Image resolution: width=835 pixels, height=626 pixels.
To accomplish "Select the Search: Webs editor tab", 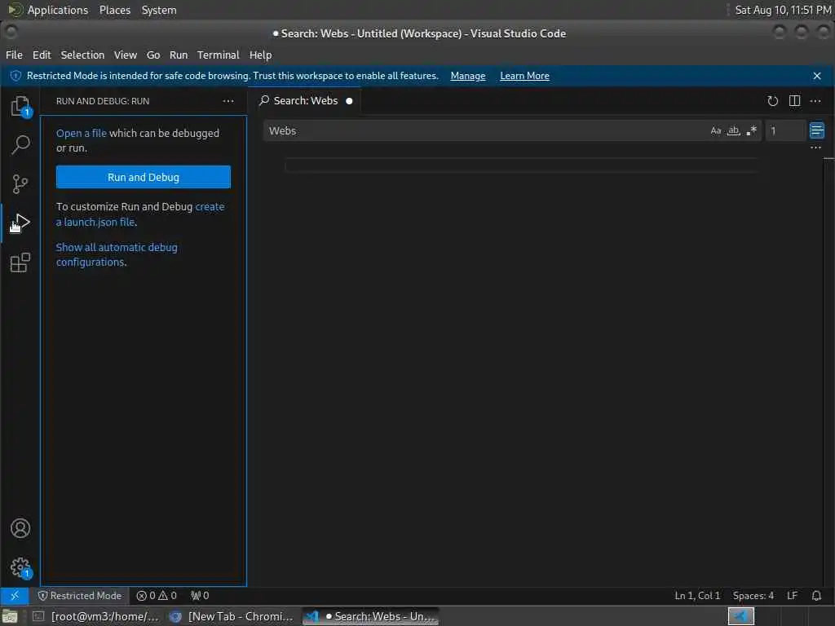I will 305,100.
